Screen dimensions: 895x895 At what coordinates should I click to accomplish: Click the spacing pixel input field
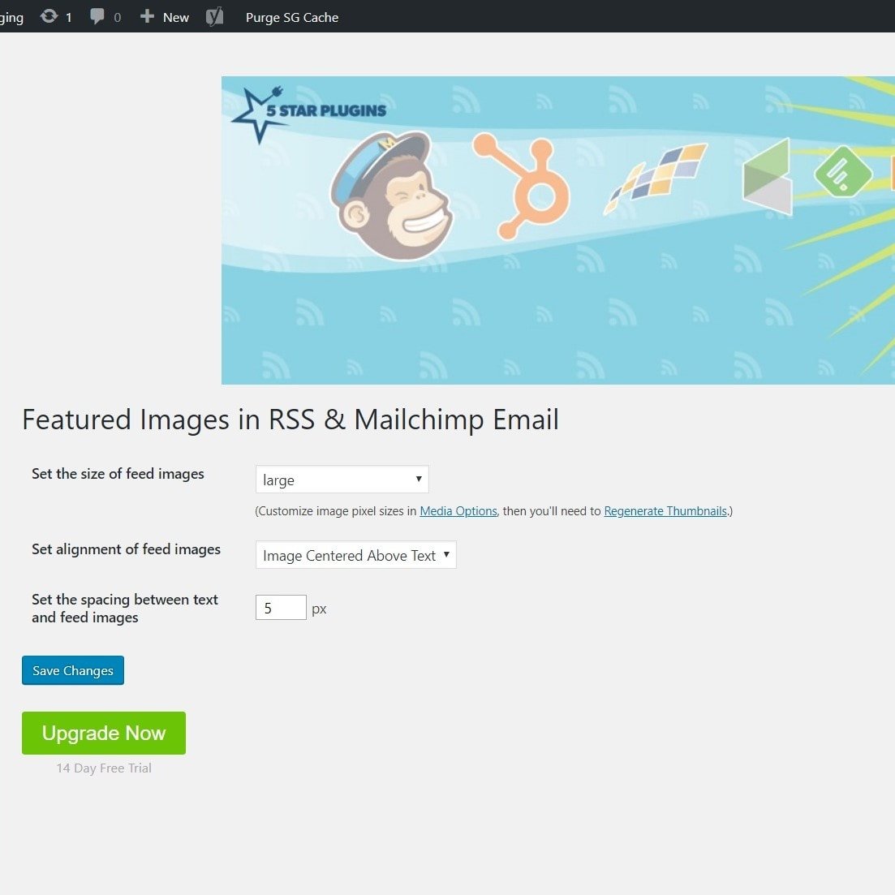tap(281, 607)
